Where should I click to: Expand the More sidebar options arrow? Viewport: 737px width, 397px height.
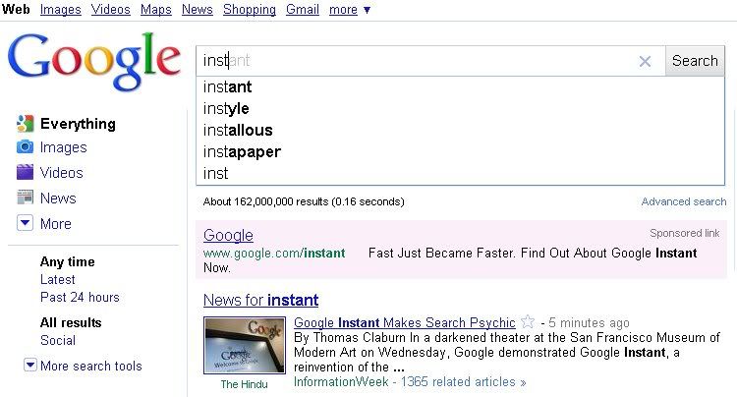coord(25,224)
